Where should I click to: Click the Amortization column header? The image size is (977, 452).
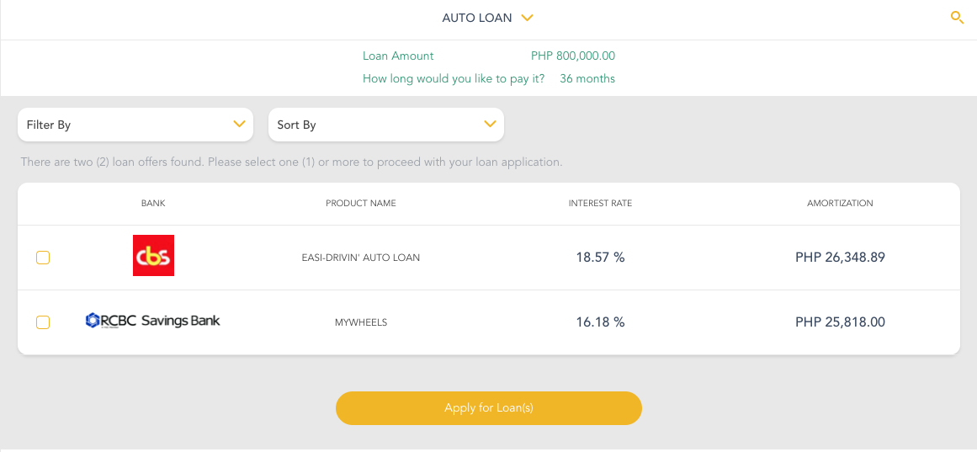click(x=840, y=203)
